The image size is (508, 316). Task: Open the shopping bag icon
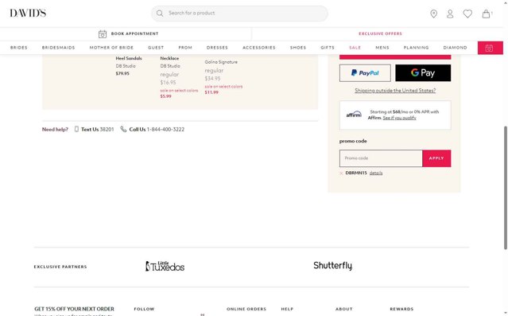click(x=486, y=14)
